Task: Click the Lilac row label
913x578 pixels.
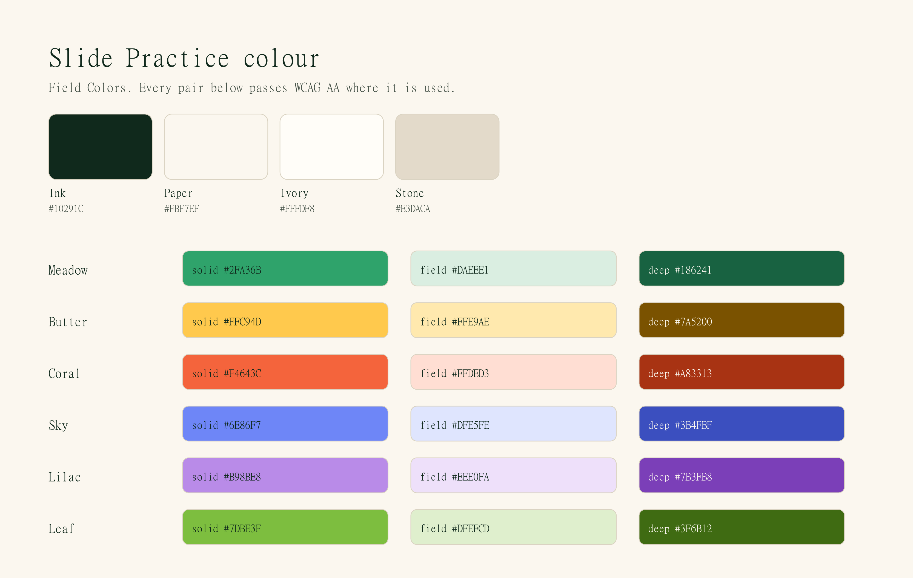Action: coord(64,477)
